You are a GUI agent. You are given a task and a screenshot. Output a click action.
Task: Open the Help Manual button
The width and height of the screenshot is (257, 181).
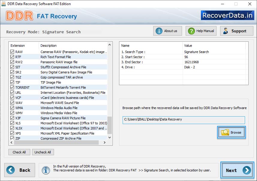201,31
